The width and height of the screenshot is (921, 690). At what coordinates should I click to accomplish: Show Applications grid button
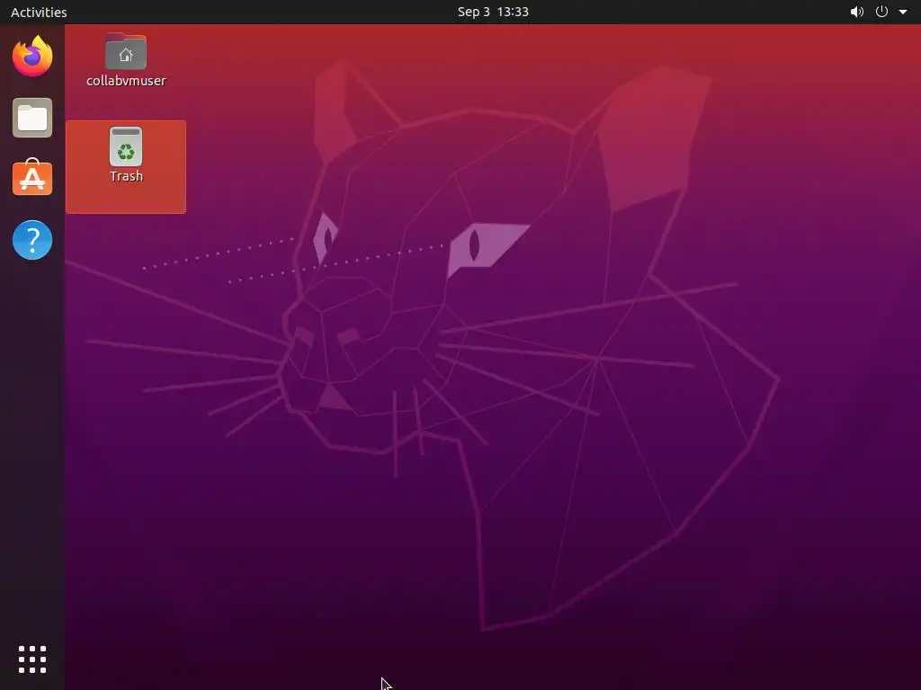click(x=32, y=659)
